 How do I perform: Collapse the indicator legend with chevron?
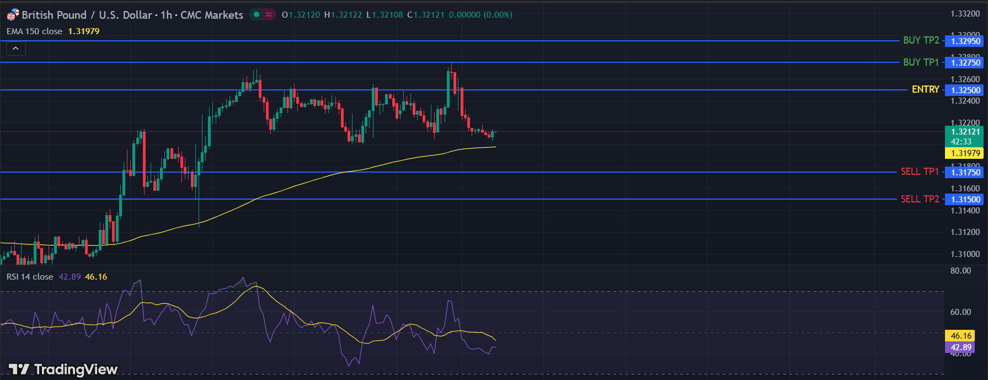pos(16,49)
